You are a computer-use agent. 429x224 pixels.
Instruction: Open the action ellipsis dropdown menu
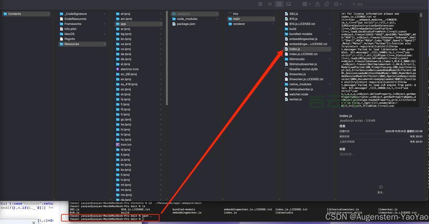click(338, 4)
